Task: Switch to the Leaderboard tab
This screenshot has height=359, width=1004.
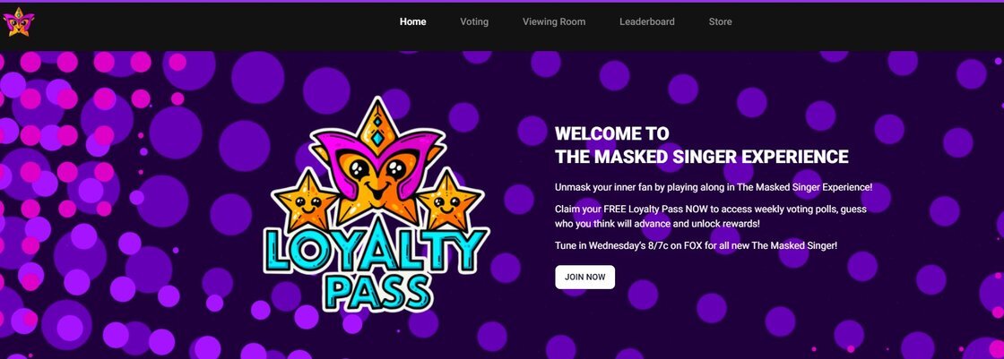Action: (x=646, y=21)
